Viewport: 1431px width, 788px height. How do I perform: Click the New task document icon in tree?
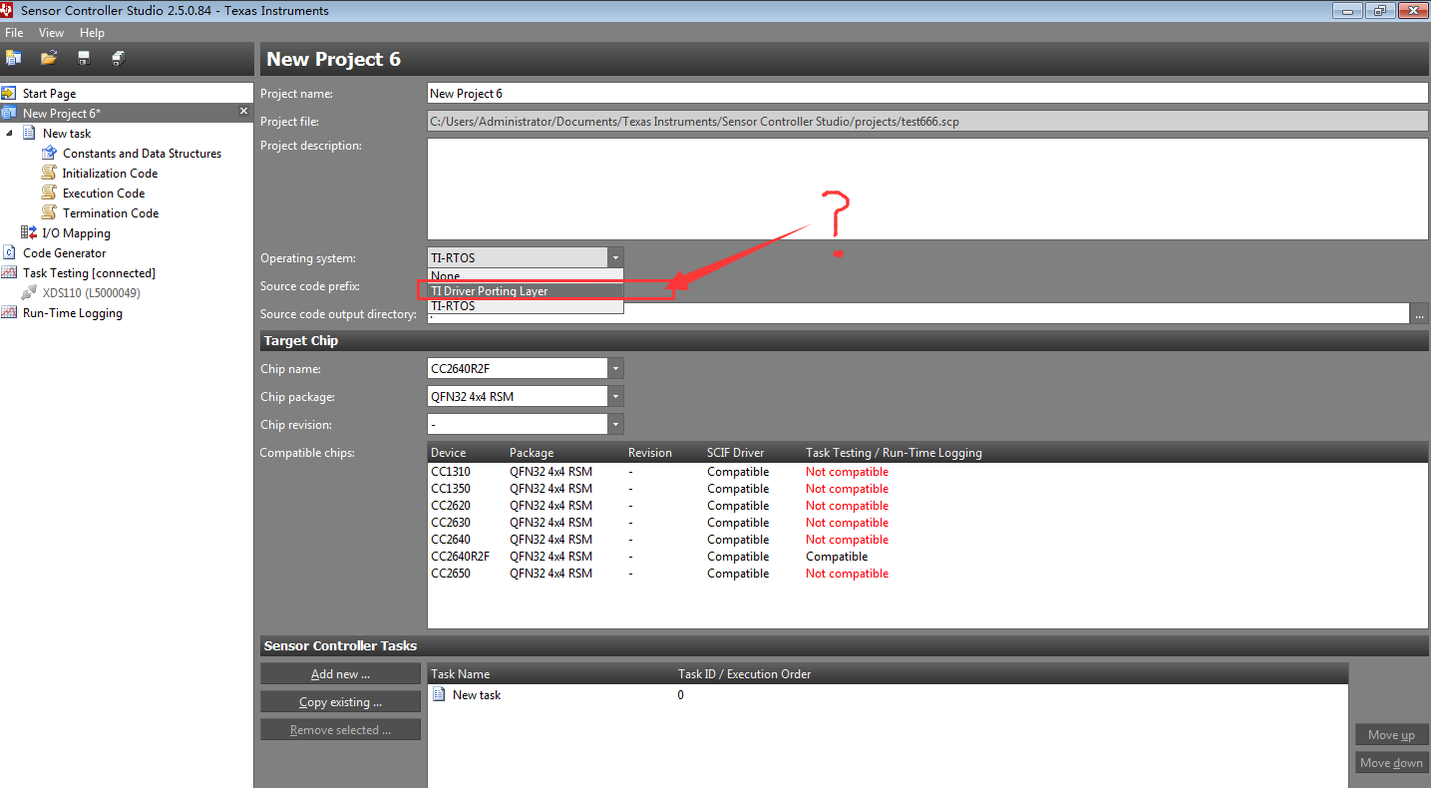coord(30,133)
